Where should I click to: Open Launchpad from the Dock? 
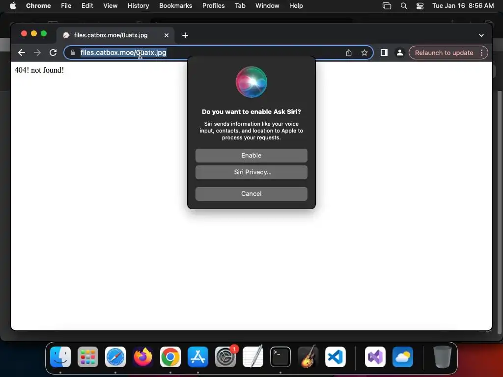(x=88, y=357)
